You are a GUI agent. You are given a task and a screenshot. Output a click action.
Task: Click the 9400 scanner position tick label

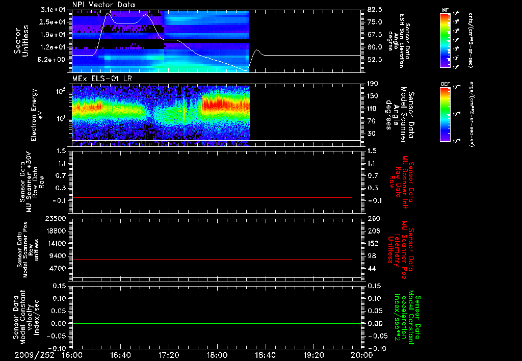[x=58, y=256]
